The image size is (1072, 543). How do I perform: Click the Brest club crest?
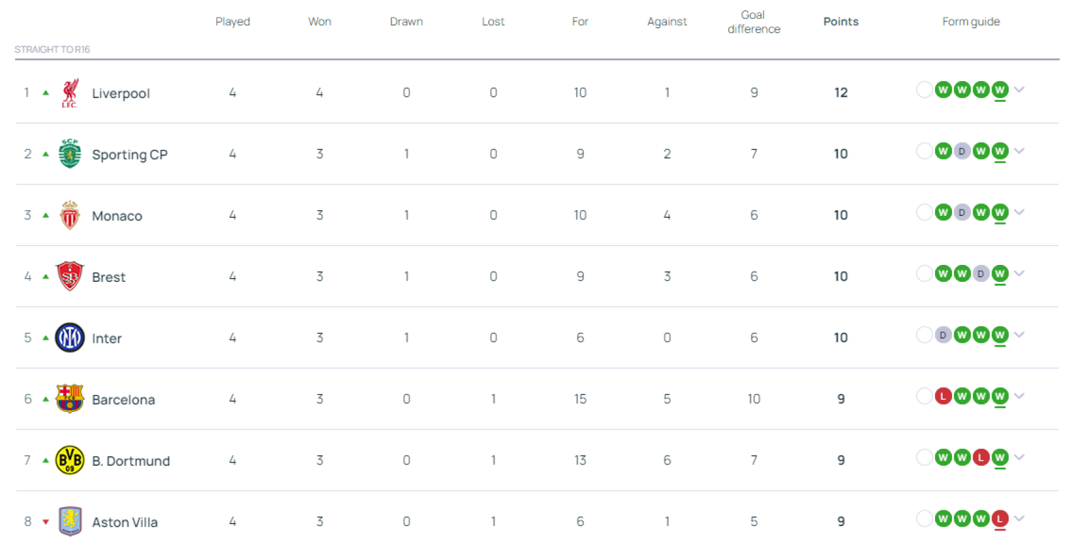pyautogui.click(x=70, y=276)
